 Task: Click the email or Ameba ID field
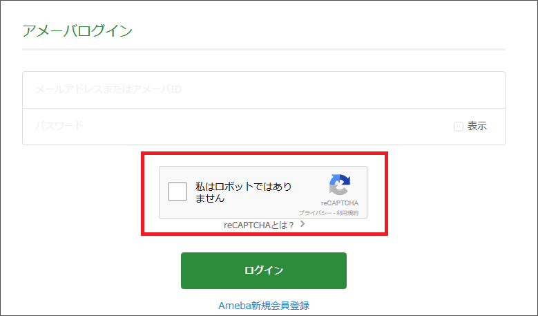pyautogui.click(x=264, y=90)
